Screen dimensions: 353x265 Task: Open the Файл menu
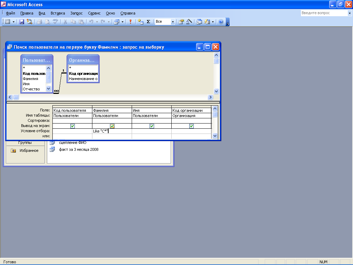10,13
